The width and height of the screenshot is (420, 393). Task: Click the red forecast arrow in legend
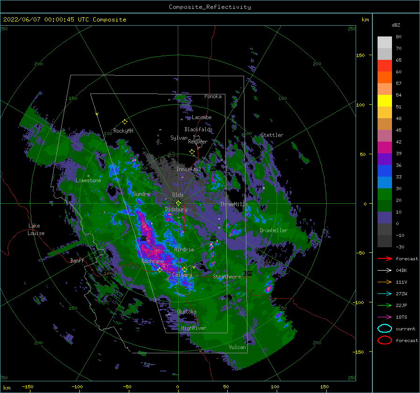(385, 258)
